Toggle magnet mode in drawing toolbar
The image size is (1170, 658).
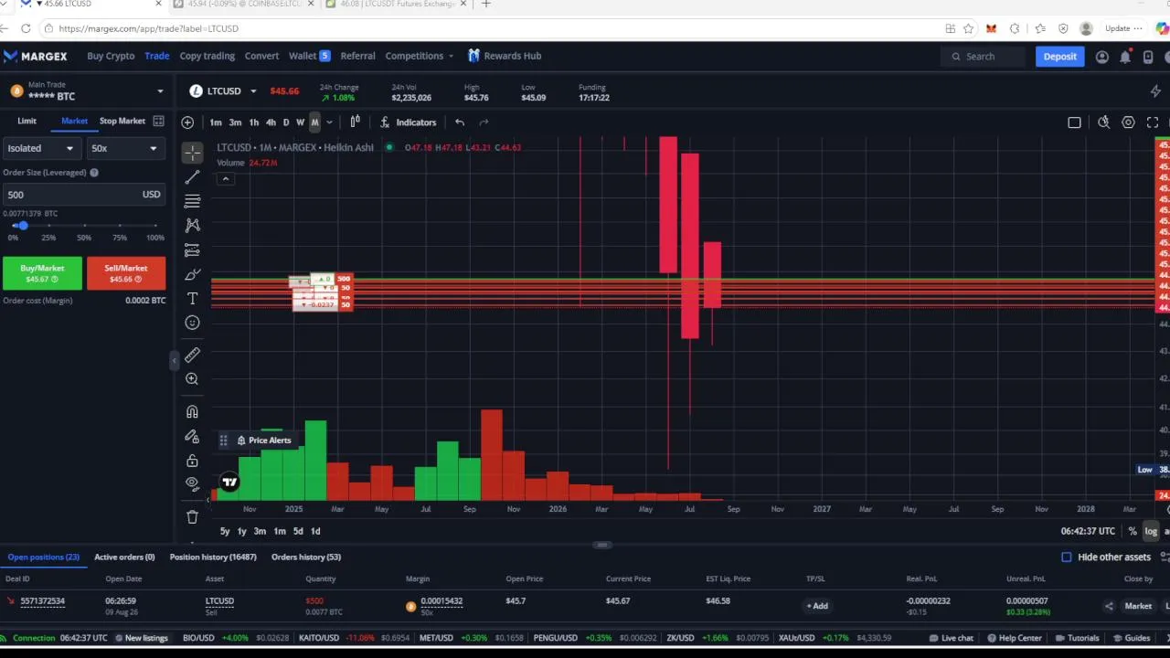pyautogui.click(x=192, y=412)
